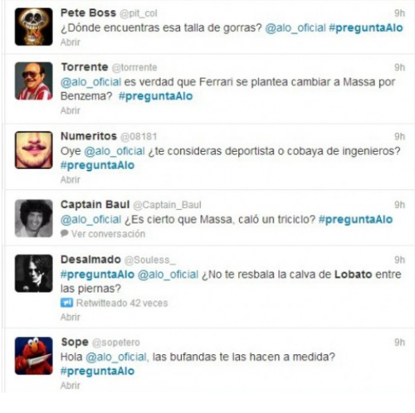Click Sope's red Elmo avatar
Viewport: 415px width, 413px height.
tap(34, 356)
